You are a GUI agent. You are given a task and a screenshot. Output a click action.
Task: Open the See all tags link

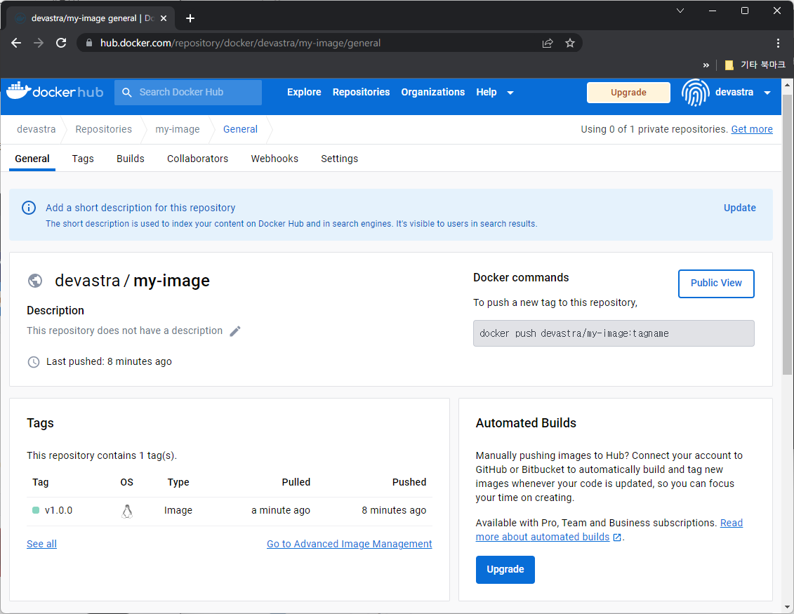tap(41, 544)
